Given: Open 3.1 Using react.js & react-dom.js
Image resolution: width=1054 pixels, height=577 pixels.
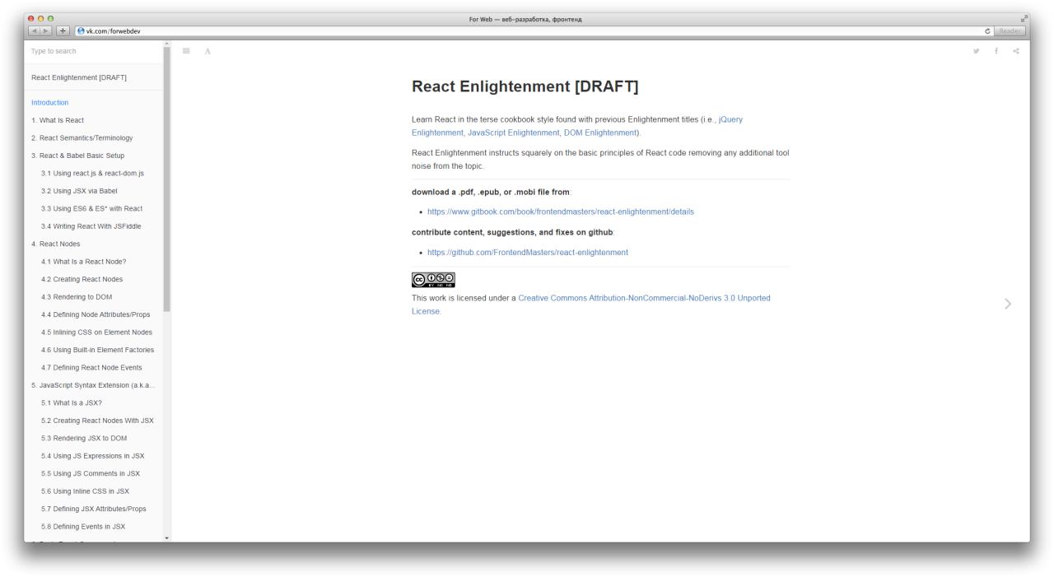Looking at the screenshot, I should (x=92, y=174).
